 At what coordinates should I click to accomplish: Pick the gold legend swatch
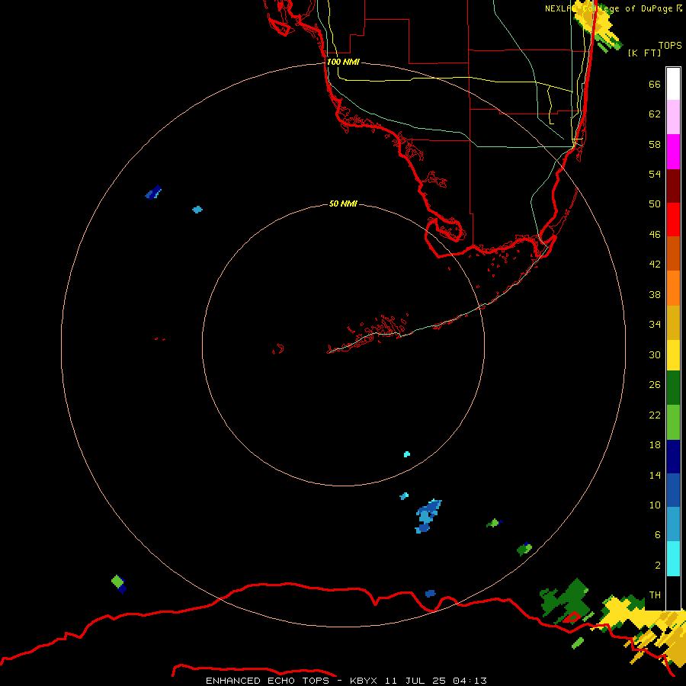coord(673,322)
